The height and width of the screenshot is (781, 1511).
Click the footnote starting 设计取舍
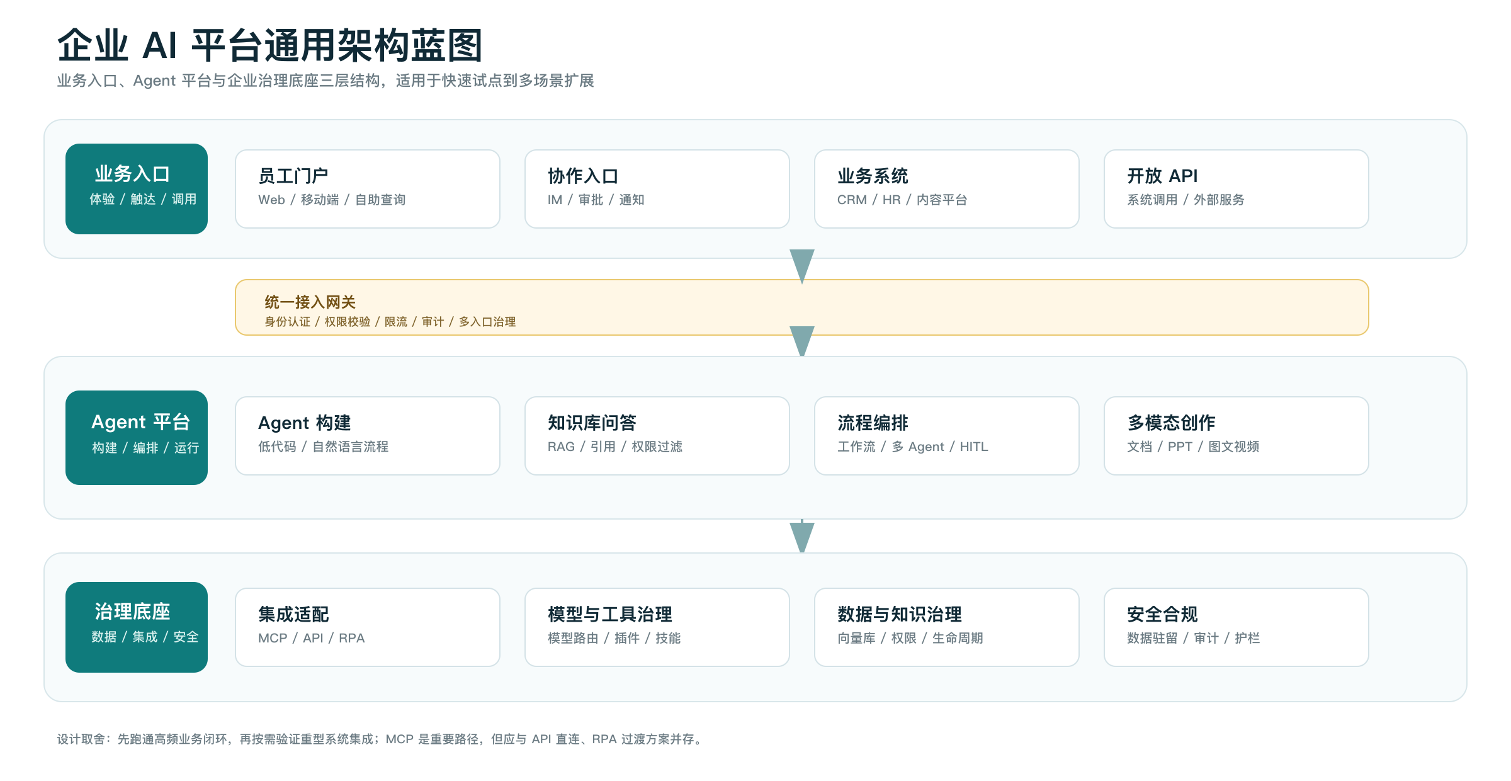380,739
